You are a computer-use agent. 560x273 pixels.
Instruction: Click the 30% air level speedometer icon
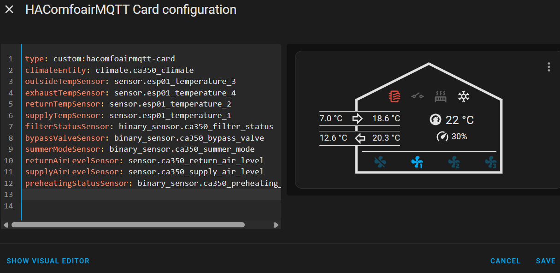[x=442, y=136]
